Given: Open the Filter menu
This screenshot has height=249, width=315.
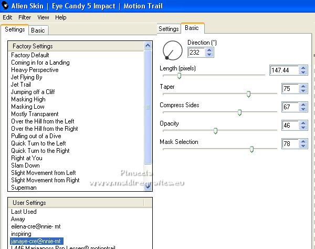Looking at the screenshot, I should (x=25, y=17).
